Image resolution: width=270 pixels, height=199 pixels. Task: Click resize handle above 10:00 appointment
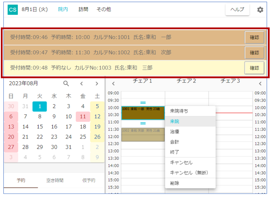pyautogui.click(x=143, y=103)
